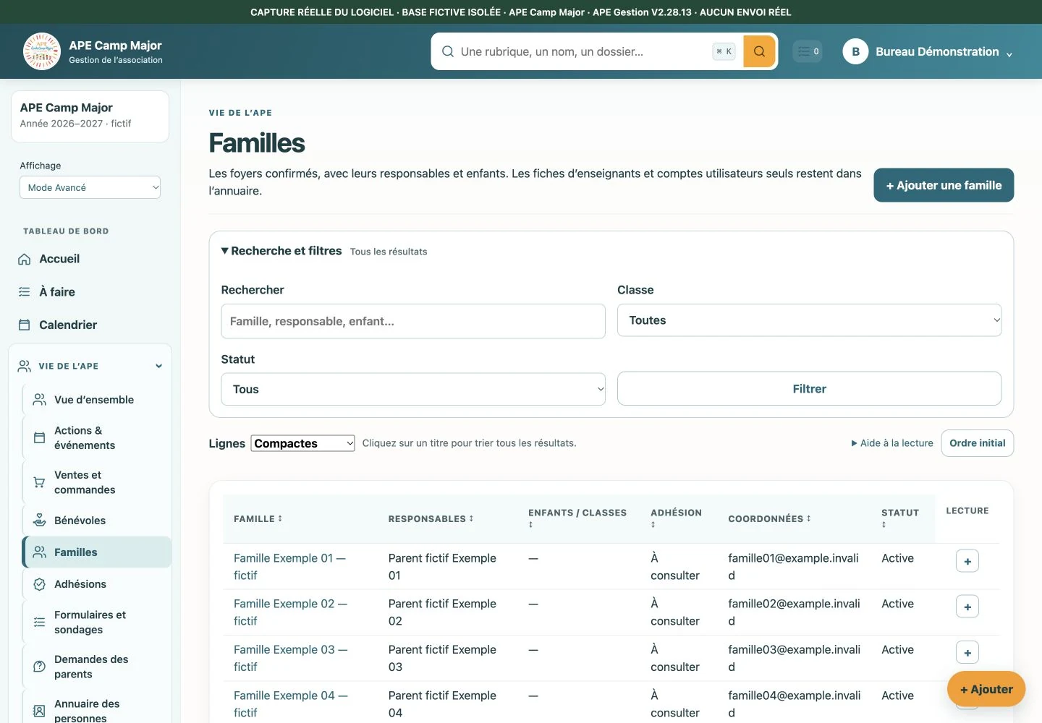Click the Ventes et commandes cart icon

tap(40, 482)
